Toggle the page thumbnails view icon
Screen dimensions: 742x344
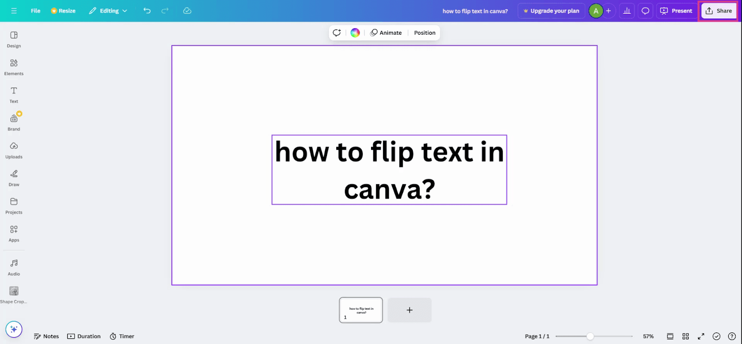(x=670, y=336)
